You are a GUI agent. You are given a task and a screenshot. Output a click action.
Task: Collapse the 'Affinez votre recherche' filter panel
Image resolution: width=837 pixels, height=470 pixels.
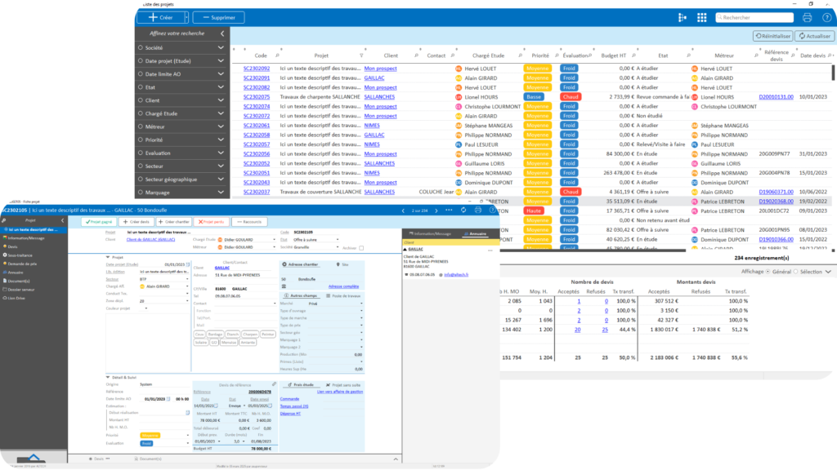223,34
